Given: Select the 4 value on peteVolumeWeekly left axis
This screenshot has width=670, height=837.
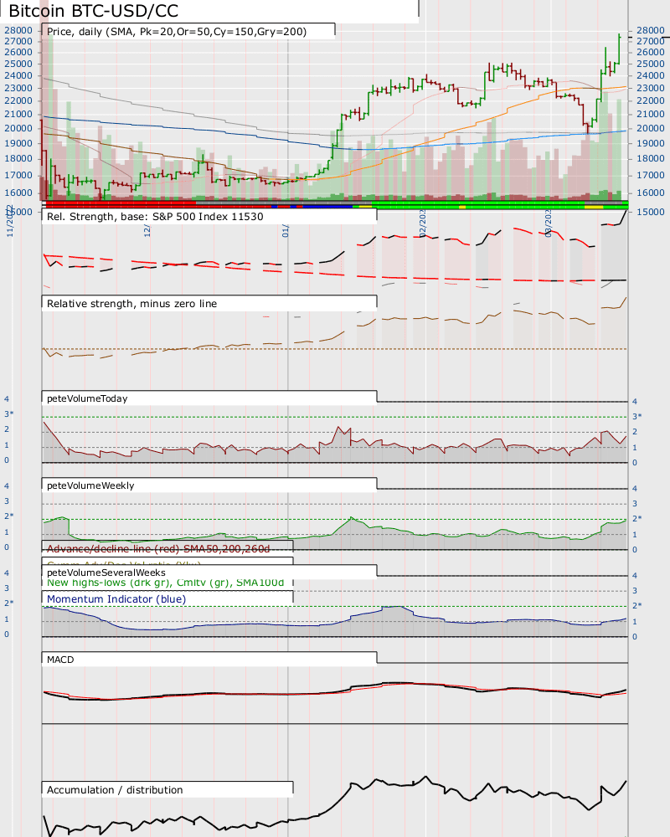Looking at the screenshot, I should point(7,485).
